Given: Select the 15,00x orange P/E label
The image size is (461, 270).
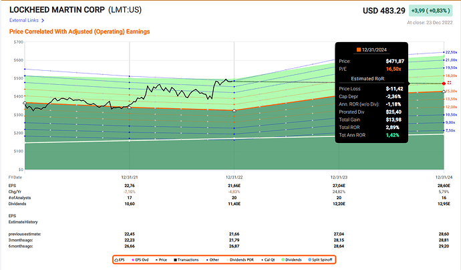Looking at the screenshot, I should tap(451, 91).
